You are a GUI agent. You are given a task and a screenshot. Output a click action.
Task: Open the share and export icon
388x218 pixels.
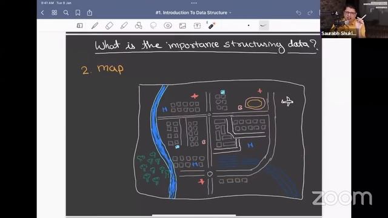[90, 13]
